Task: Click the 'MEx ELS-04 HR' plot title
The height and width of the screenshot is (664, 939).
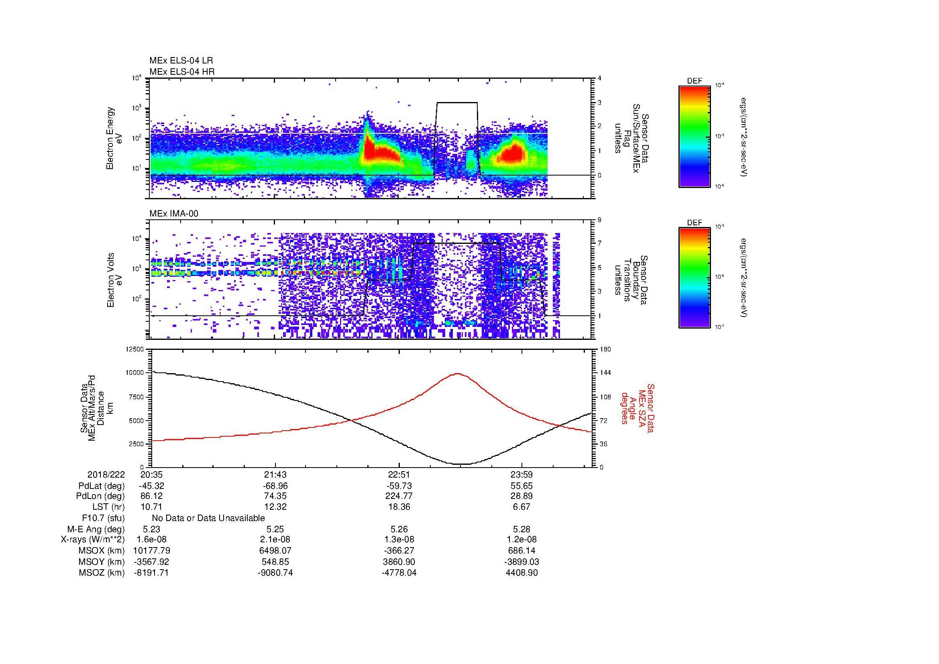Action: 181,72
